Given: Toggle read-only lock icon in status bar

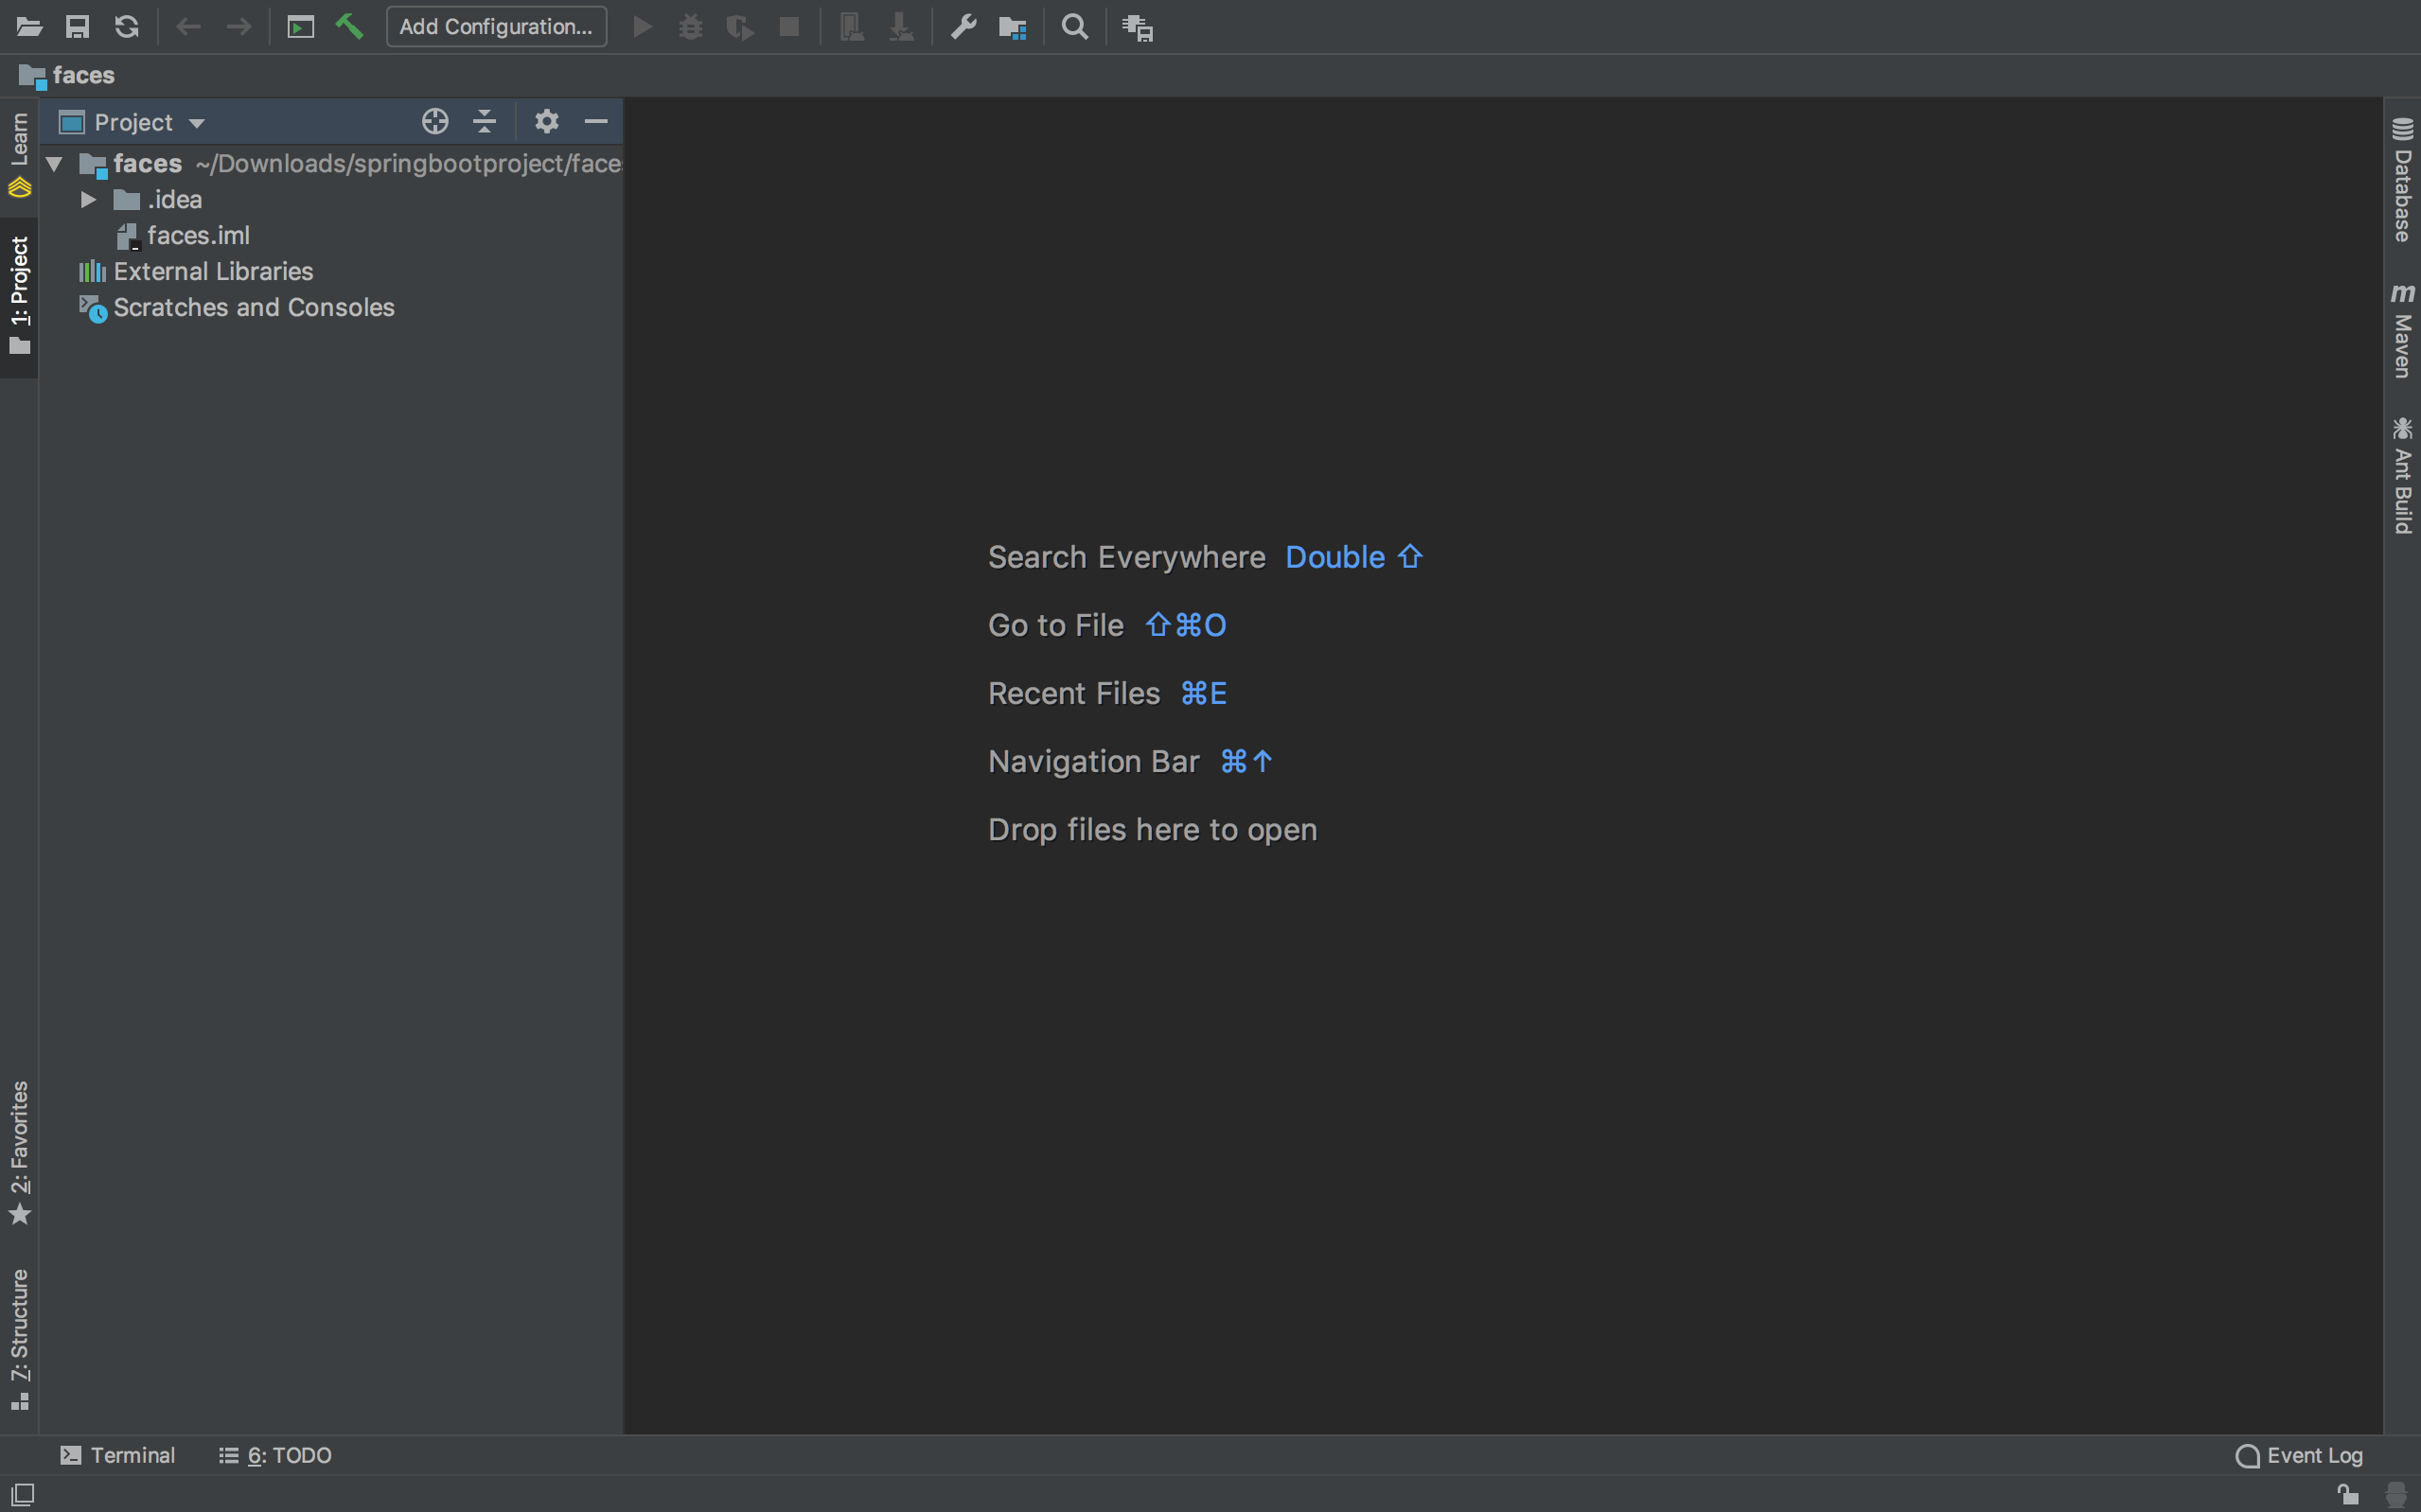Looking at the screenshot, I should pos(2347,1494).
